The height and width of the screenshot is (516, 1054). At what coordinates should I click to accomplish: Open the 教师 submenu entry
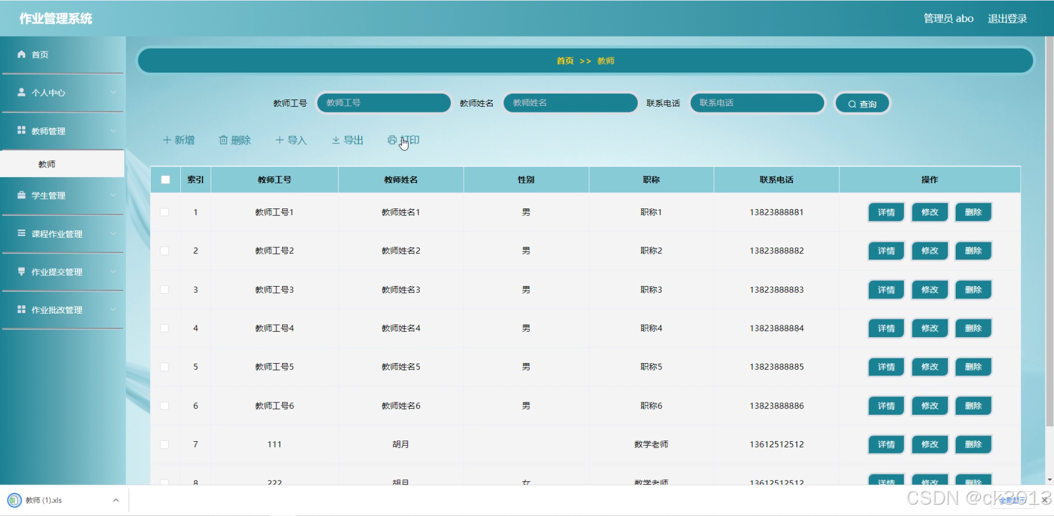(46, 164)
